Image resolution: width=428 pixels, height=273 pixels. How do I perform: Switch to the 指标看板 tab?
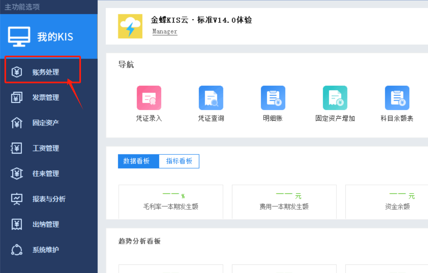(x=179, y=161)
